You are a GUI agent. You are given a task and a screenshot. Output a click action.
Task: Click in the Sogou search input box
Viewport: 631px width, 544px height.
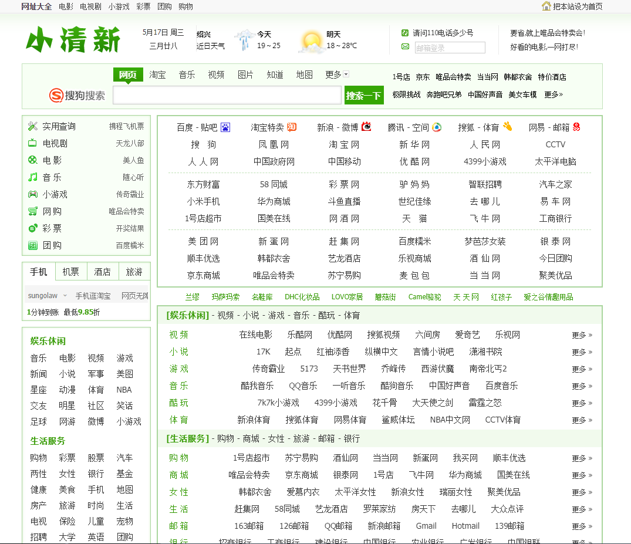point(227,95)
